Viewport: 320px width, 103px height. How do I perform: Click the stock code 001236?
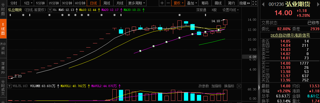point(276,4)
